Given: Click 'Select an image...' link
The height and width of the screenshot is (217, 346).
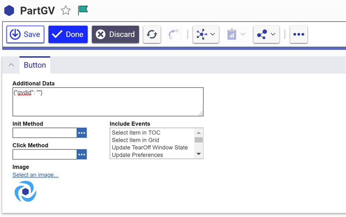Looking at the screenshot, I should coord(35,175).
